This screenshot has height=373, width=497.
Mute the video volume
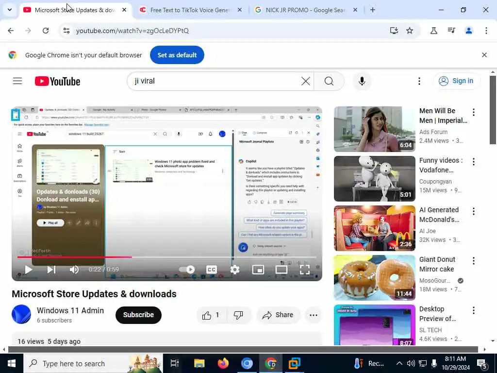click(74, 270)
